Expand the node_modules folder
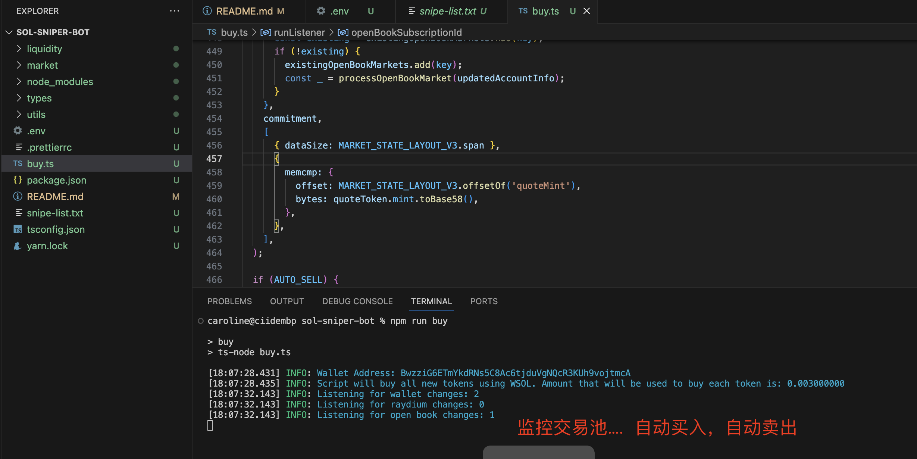 point(19,81)
